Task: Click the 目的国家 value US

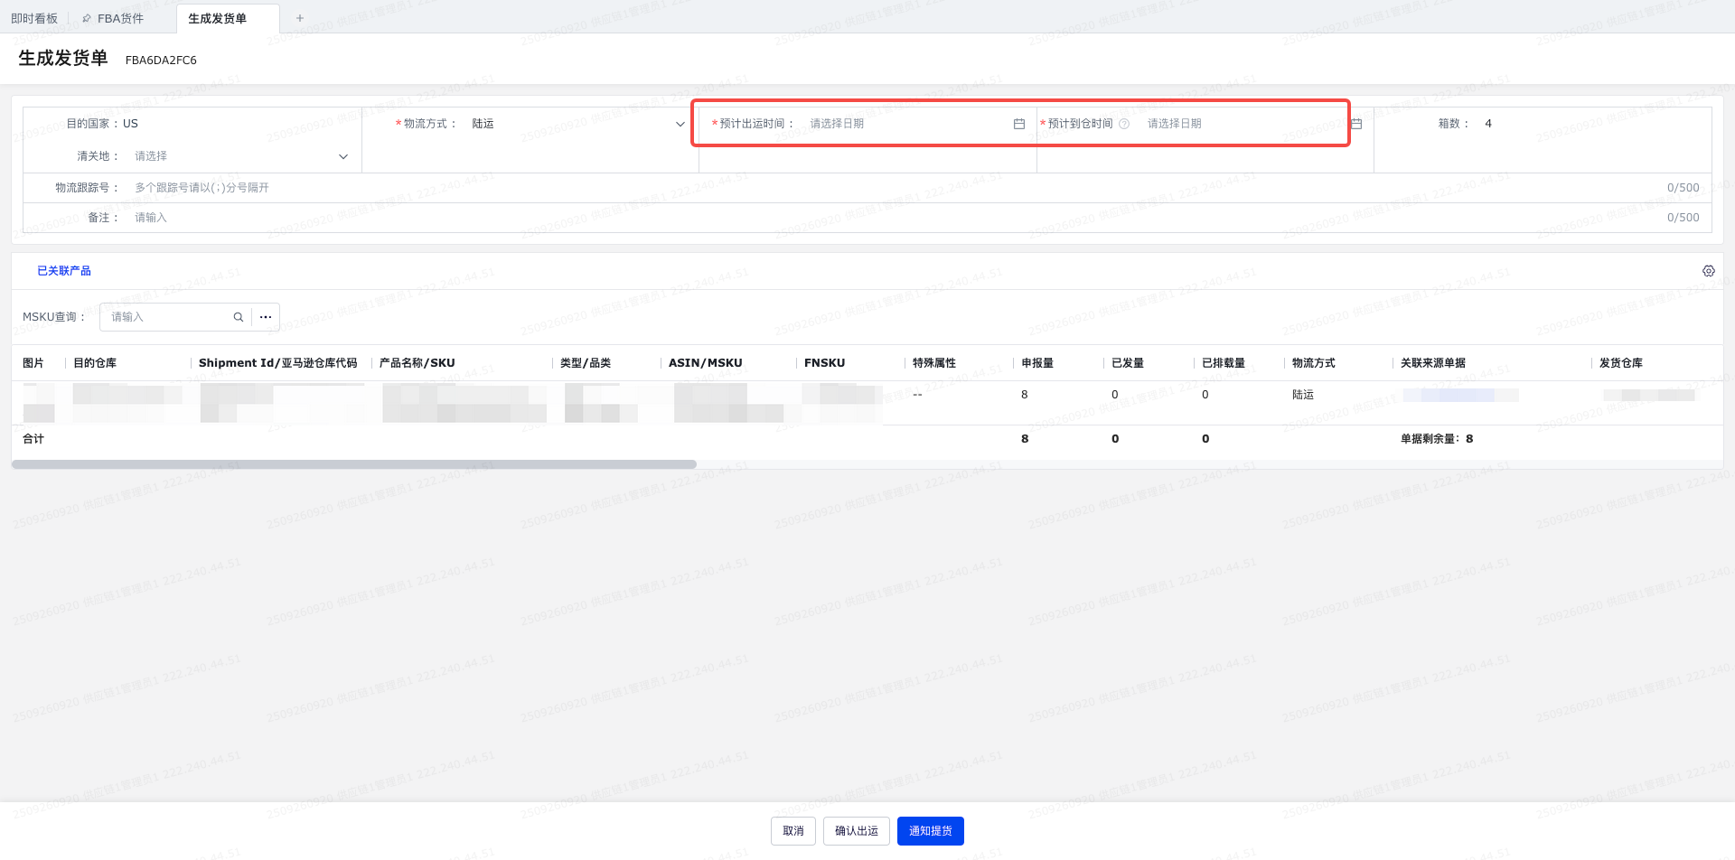Action: [131, 124]
